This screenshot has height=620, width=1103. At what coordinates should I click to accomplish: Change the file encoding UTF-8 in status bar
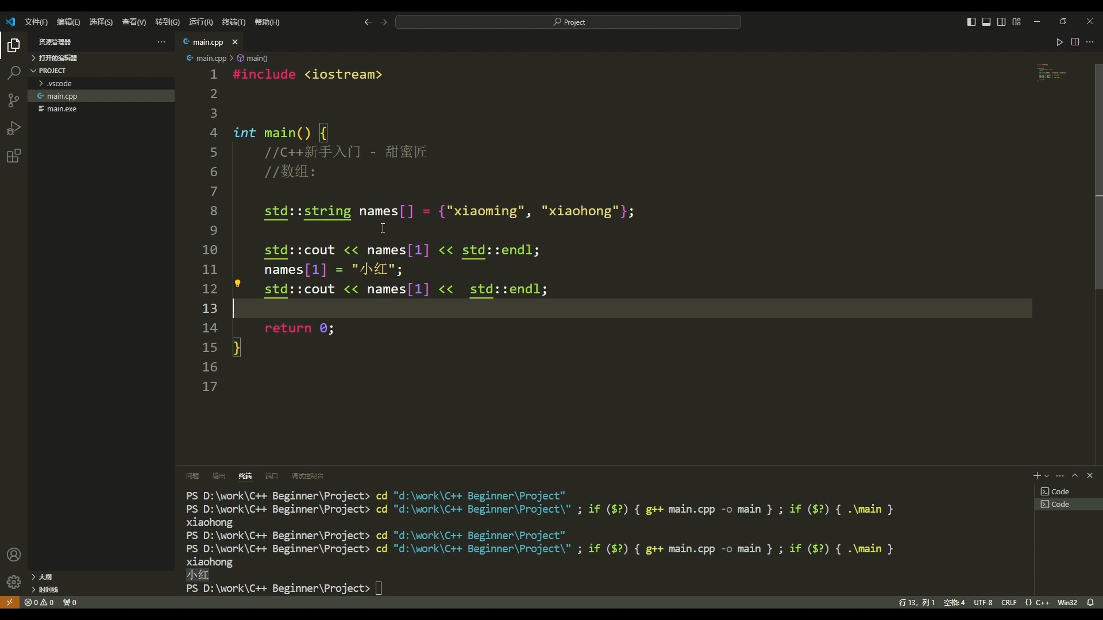pos(984,602)
